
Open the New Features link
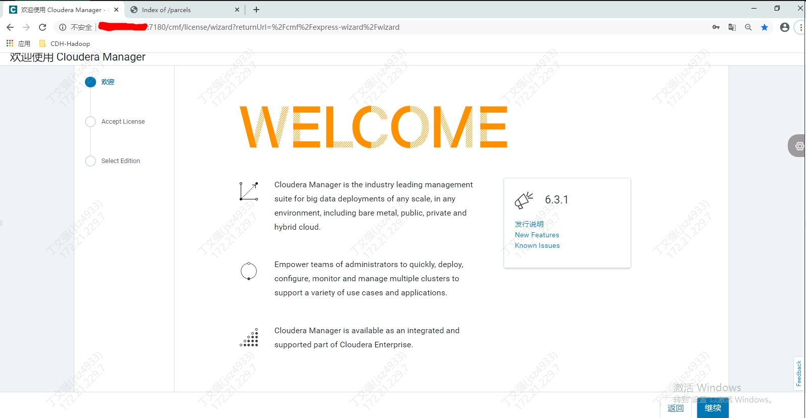click(x=537, y=235)
